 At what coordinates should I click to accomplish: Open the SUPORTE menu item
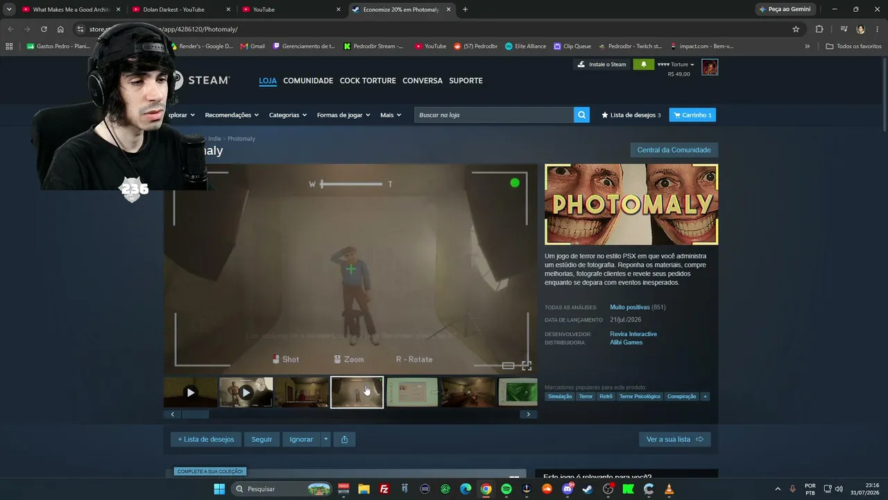tap(466, 81)
